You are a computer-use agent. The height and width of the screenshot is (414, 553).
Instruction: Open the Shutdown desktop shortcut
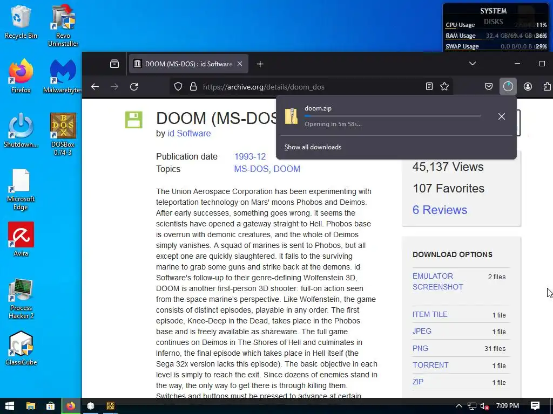(x=21, y=130)
